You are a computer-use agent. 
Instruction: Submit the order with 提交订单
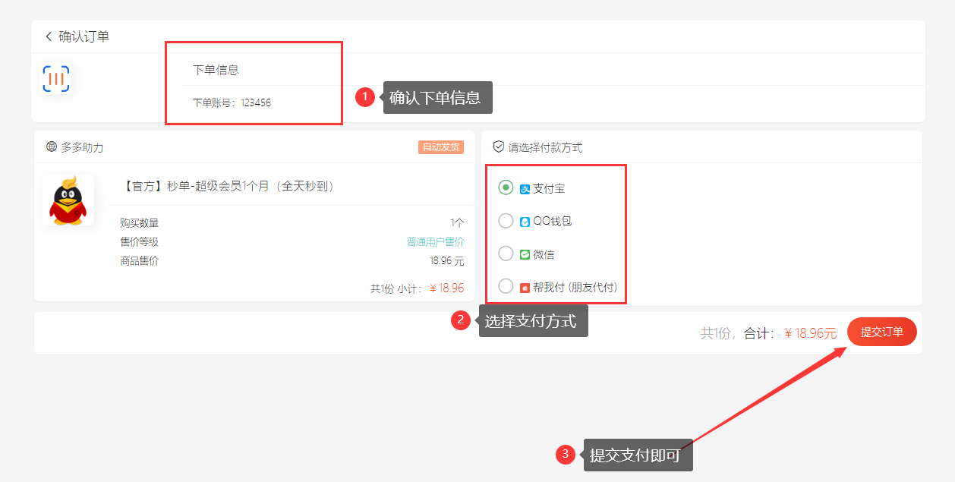tap(882, 332)
